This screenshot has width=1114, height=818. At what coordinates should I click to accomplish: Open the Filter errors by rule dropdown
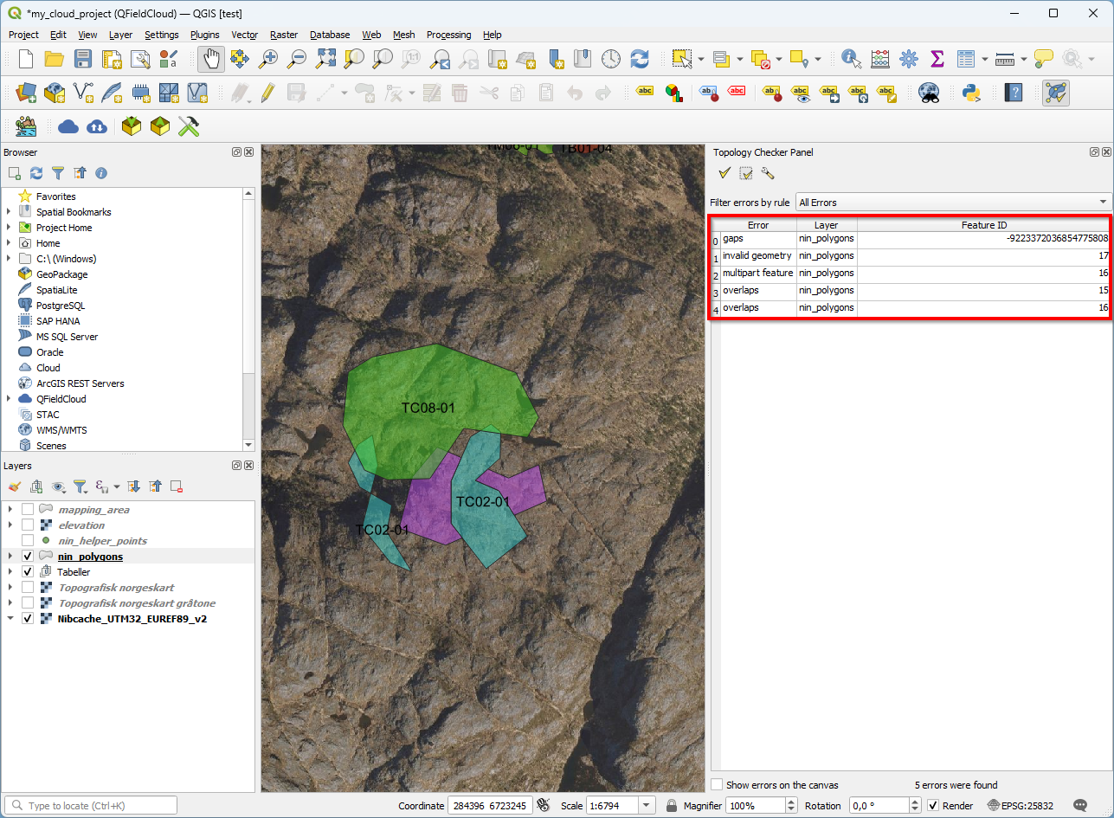(953, 203)
